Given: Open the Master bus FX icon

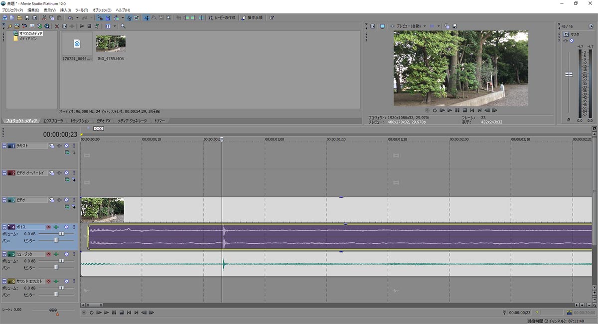Looking at the screenshot, I should pos(566,40).
